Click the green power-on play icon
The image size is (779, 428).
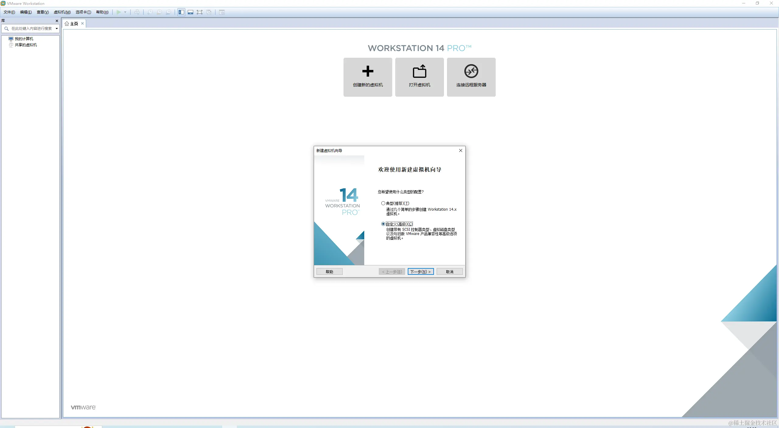[x=119, y=12]
